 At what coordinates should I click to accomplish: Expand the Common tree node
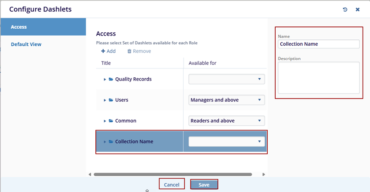105,121
